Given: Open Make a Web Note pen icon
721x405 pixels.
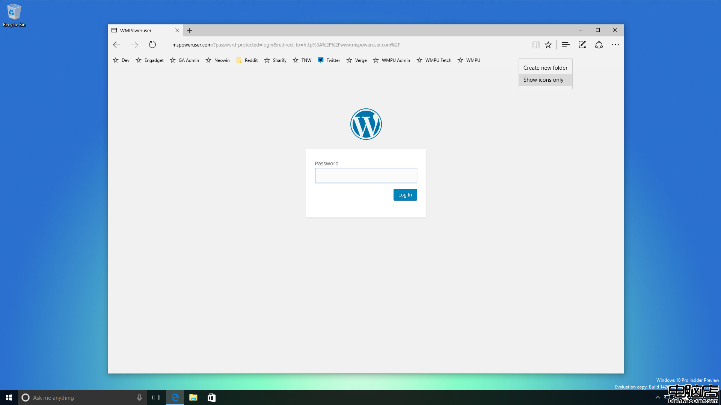Looking at the screenshot, I should tap(582, 45).
